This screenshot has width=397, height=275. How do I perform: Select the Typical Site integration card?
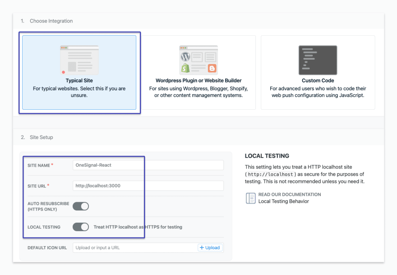click(x=79, y=73)
